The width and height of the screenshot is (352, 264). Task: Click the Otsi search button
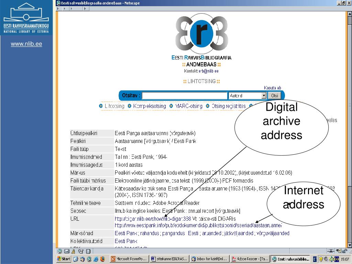pos(274,96)
